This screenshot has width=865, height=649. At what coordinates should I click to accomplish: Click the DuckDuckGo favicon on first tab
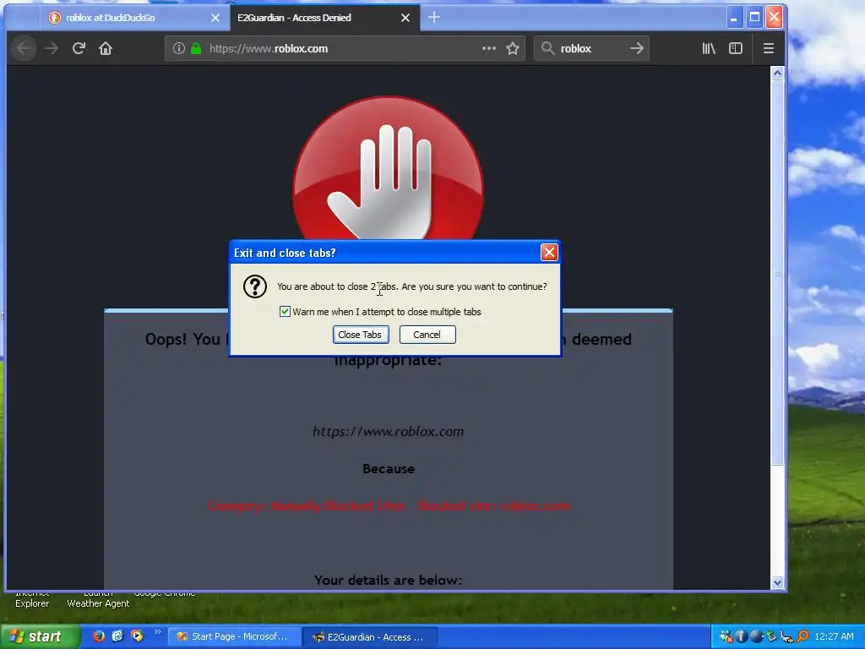click(x=54, y=18)
